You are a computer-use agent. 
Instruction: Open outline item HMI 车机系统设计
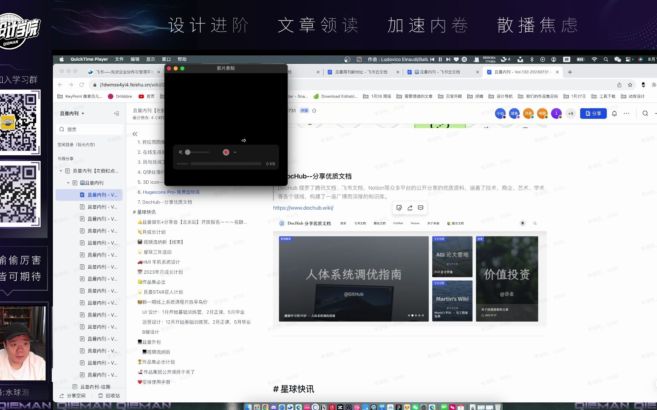(x=159, y=262)
